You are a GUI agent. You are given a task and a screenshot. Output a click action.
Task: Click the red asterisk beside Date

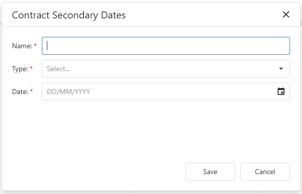pyautogui.click(x=31, y=91)
